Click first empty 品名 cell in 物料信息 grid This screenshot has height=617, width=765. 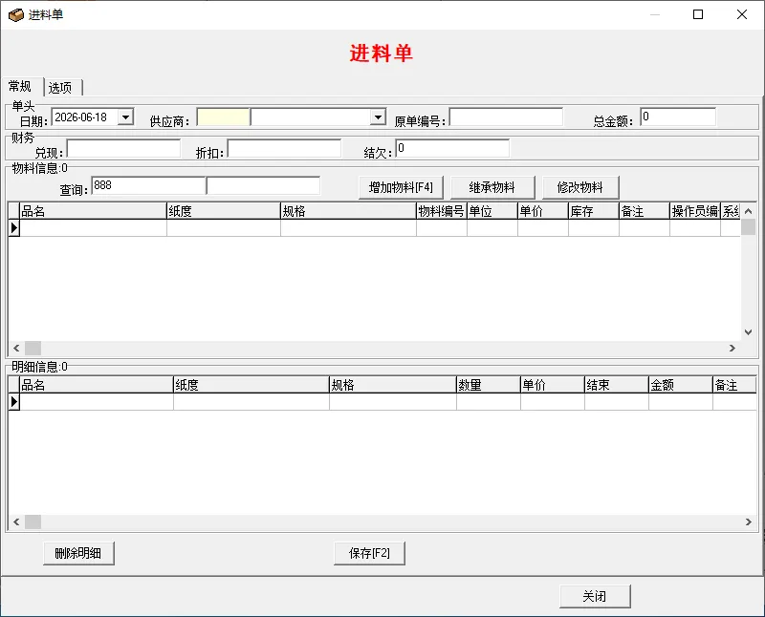pyautogui.click(x=93, y=228)
